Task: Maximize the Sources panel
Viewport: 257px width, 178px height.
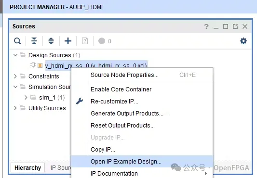Action: click(x=226, y=26)
